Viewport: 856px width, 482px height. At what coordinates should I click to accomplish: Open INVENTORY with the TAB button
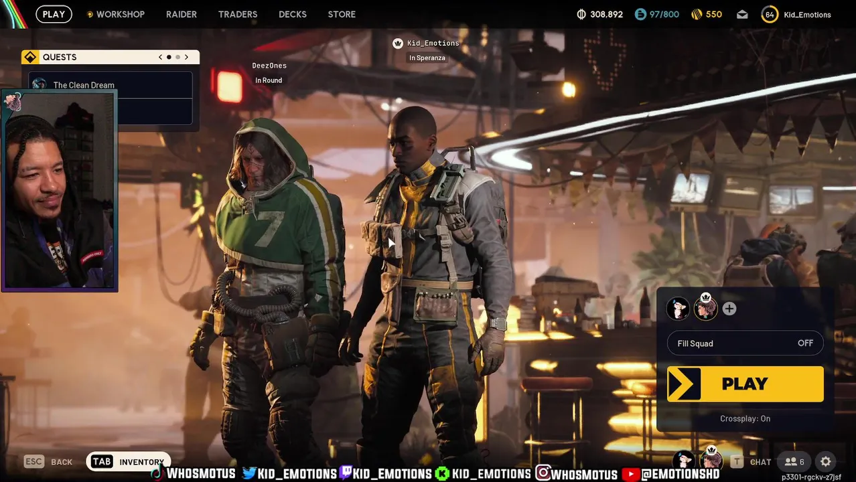point(128,461)
